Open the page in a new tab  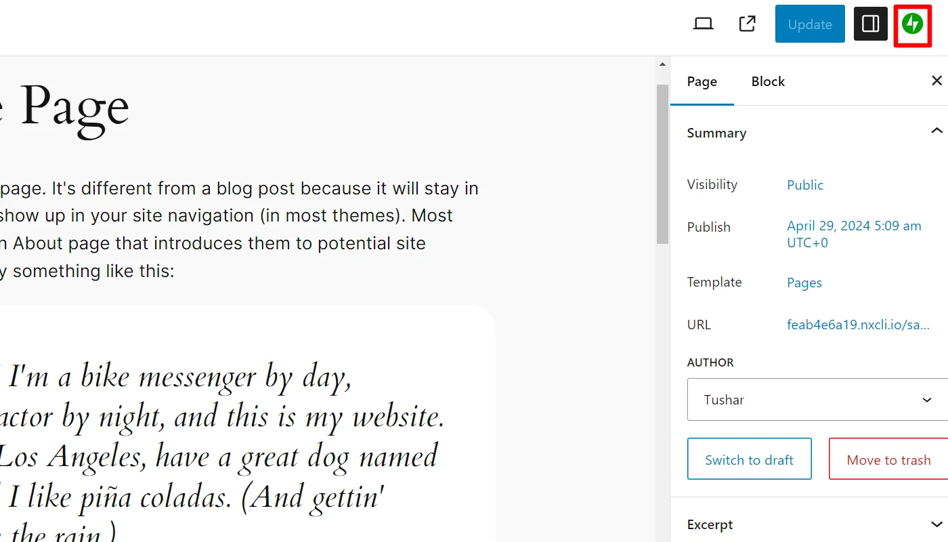click(x=747, y=24)
